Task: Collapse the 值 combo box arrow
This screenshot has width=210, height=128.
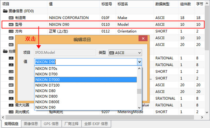Action: point(139,62)
